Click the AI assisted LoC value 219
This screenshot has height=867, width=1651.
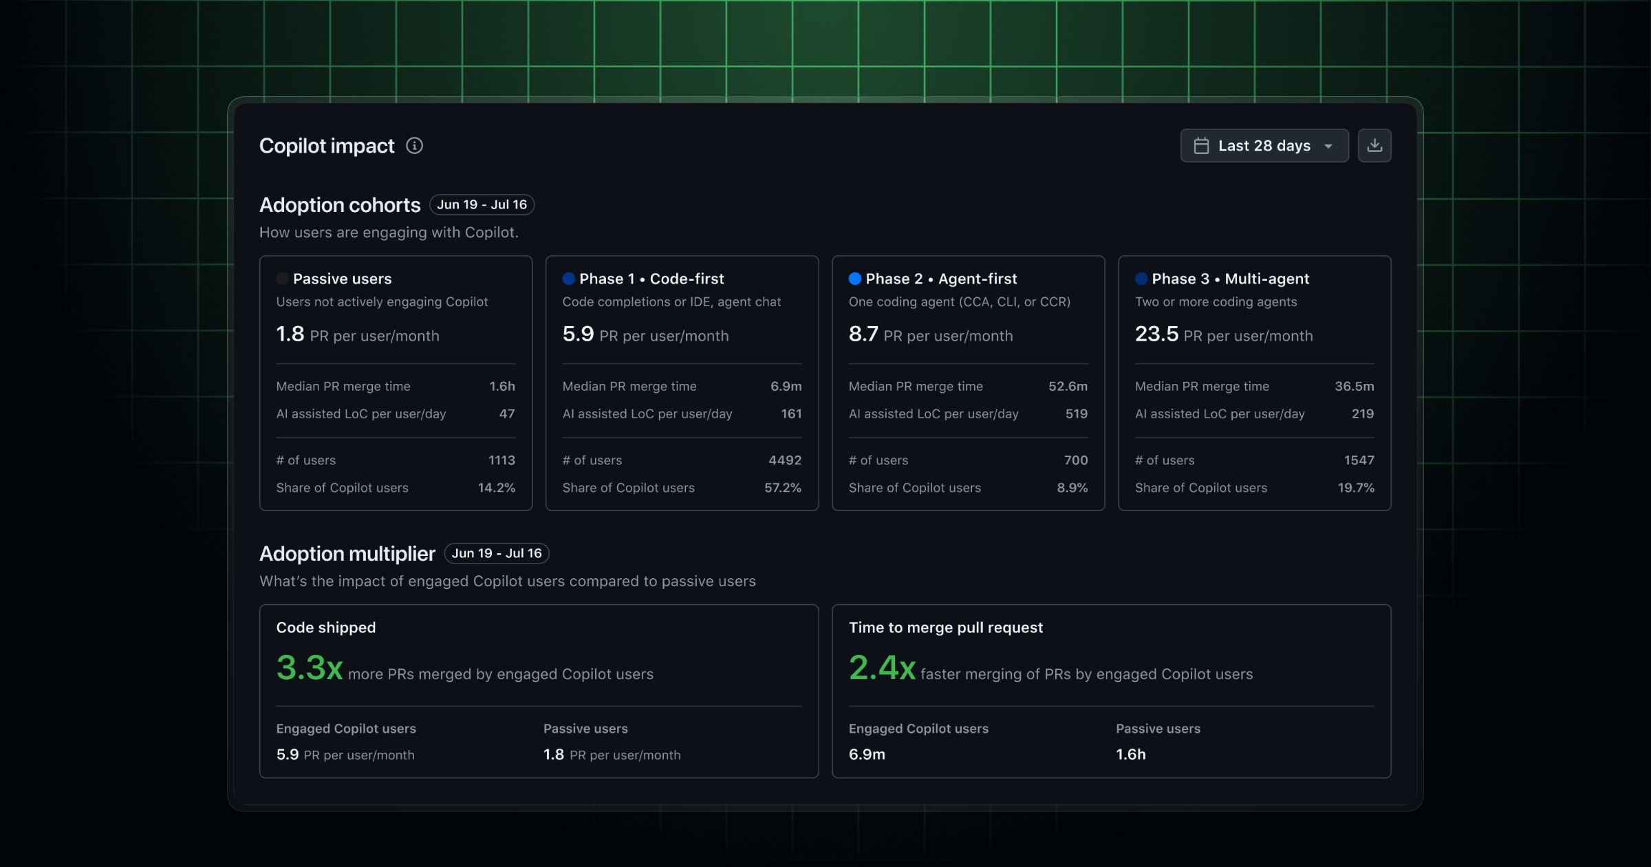1363,414
